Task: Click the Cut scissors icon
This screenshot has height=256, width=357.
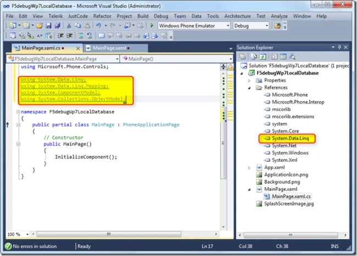Action: (69, 26)
